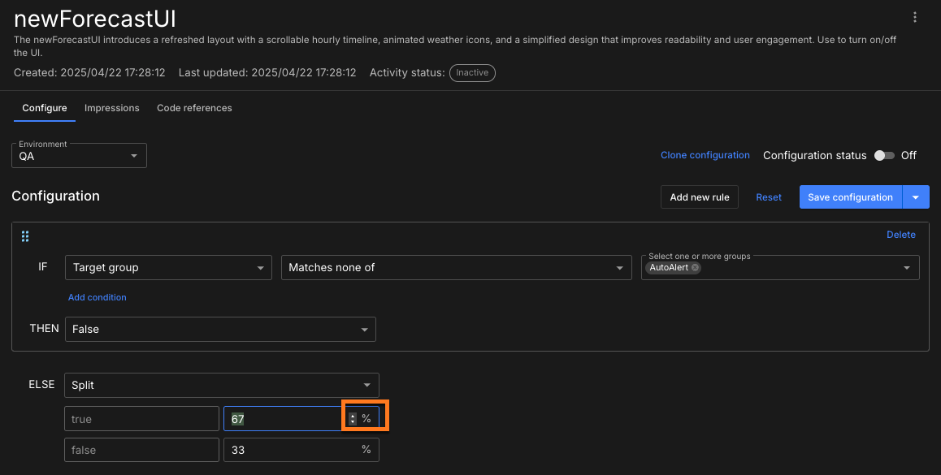
Task: Expand the Select one or more groups dropdown
Action: pyautogui.click(x=906, y=268)
